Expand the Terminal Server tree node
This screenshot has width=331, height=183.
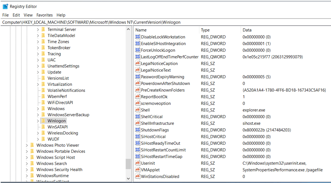coord(38,30)
